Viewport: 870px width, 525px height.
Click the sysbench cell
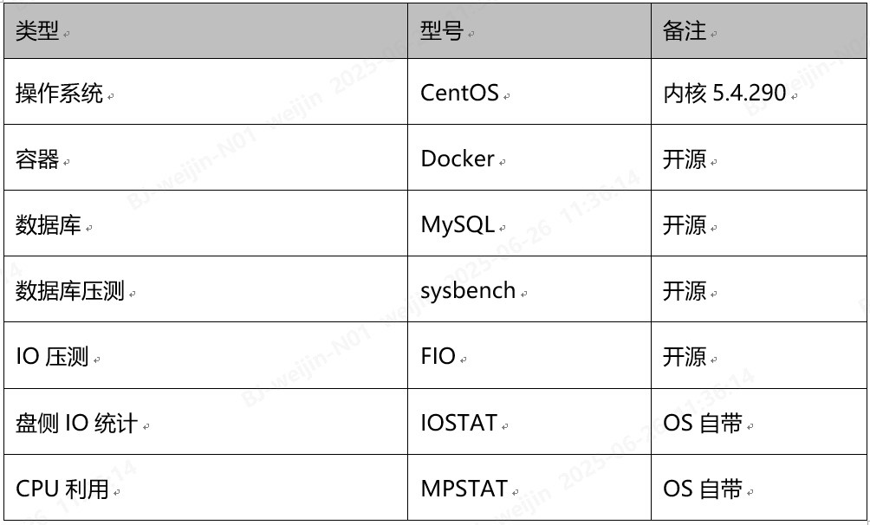click(468, 291)
